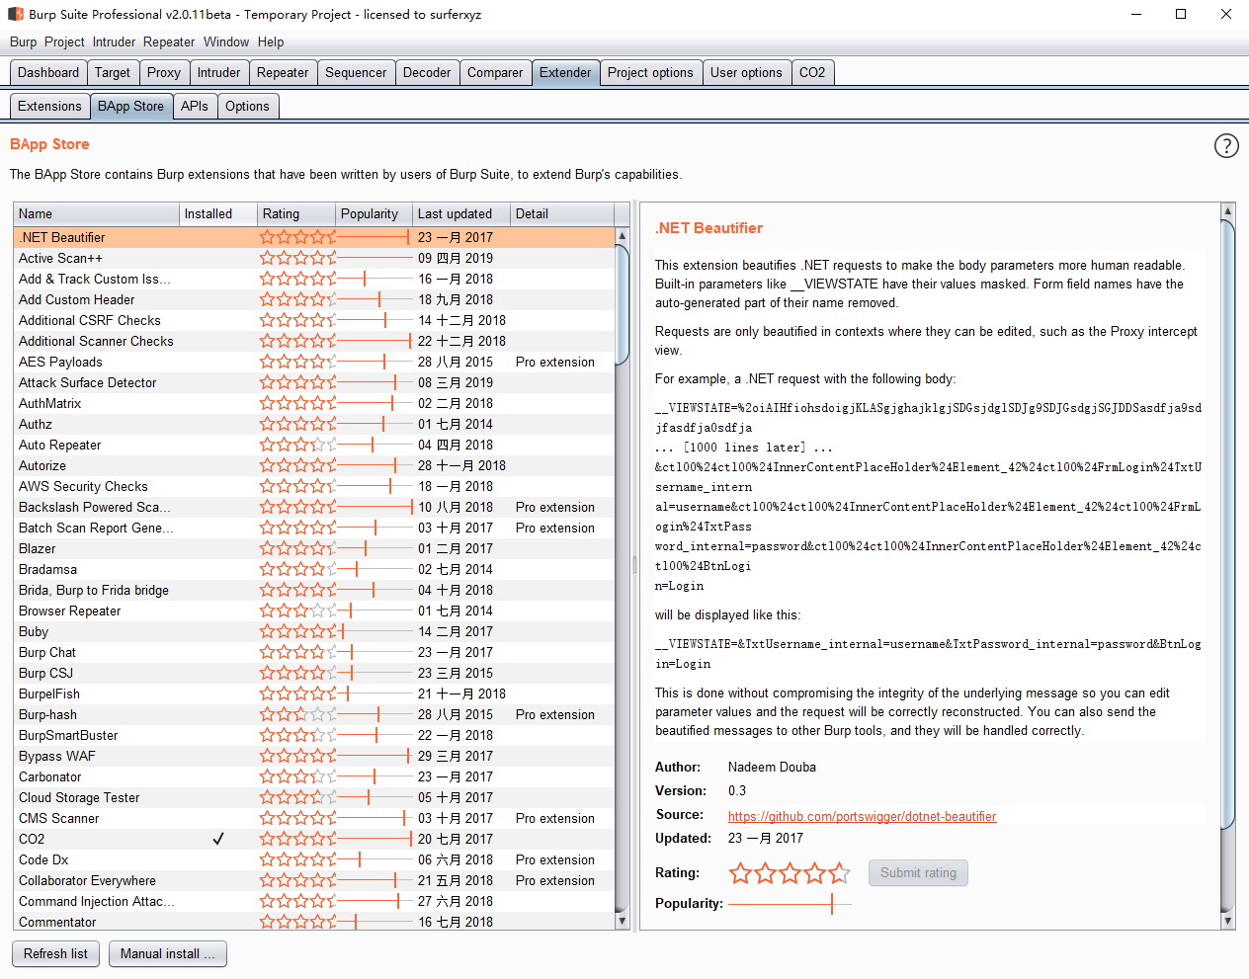The height and width of the screenshot is (979, 1249).
Task: Click rating stars in the detail panel
Action: click(789, 873)
